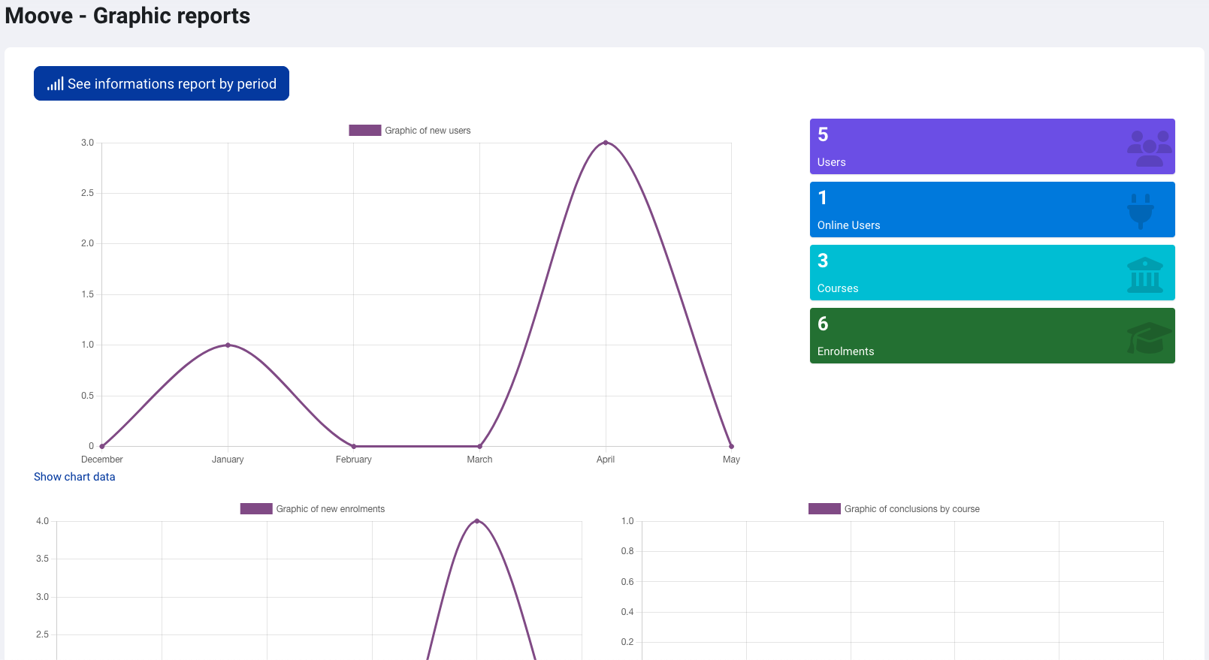Screen dimensions: 1209x660
Task: Click the 6 Enrolments card
Action: pos(992,336)
